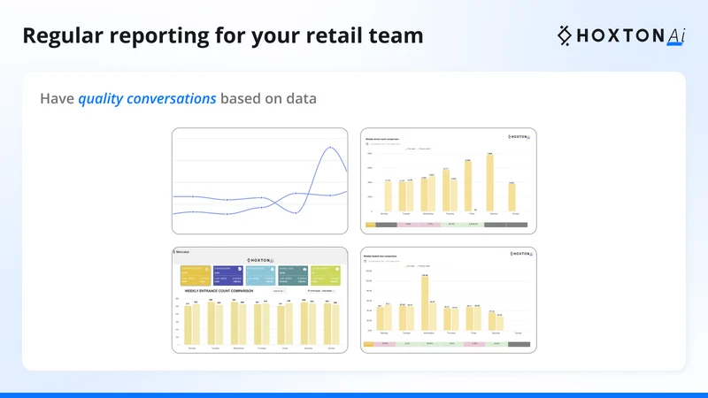The height and width of the screenshot is (398, 708).
Task: Select the teal KPI card
Action: point(293,275)
